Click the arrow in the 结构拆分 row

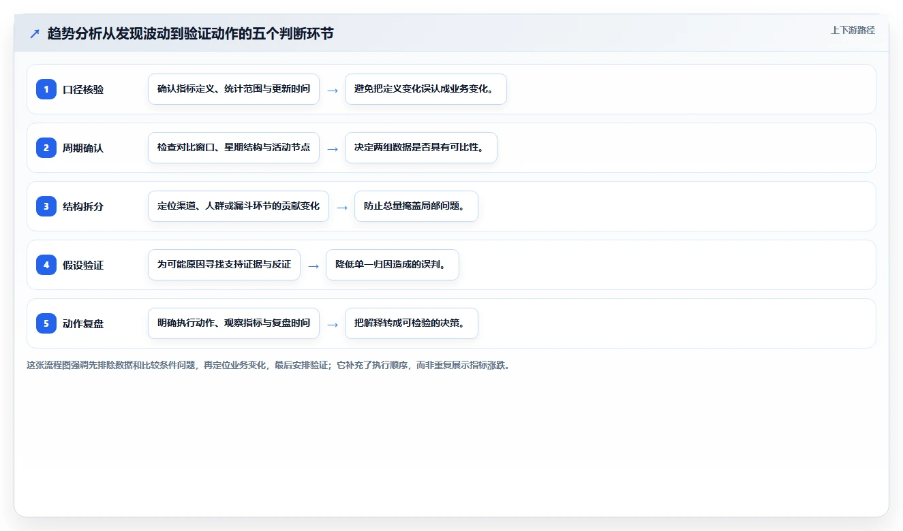tap(342, 207)
